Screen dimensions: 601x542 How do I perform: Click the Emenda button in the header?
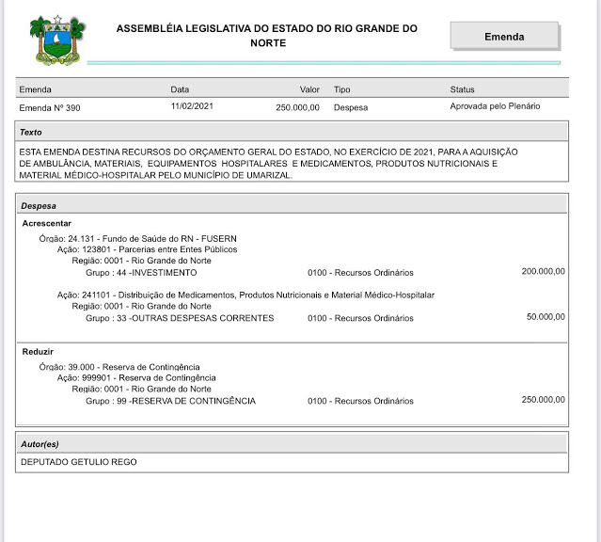pyautogui.click(x=504, y=36)
